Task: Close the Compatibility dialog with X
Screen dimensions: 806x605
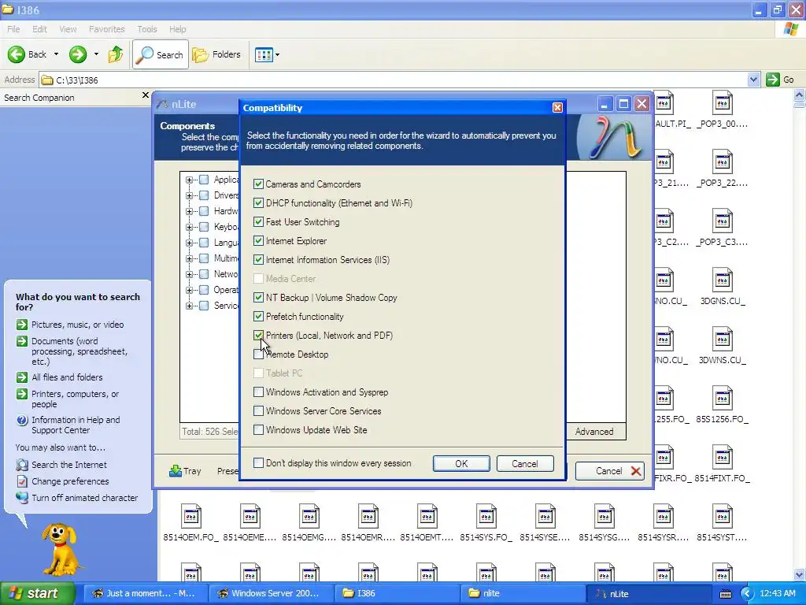Action: [x=557, y=107]
